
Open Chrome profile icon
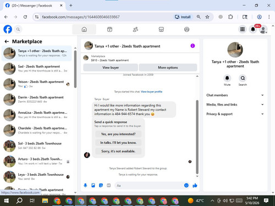(x=259, y=17)
